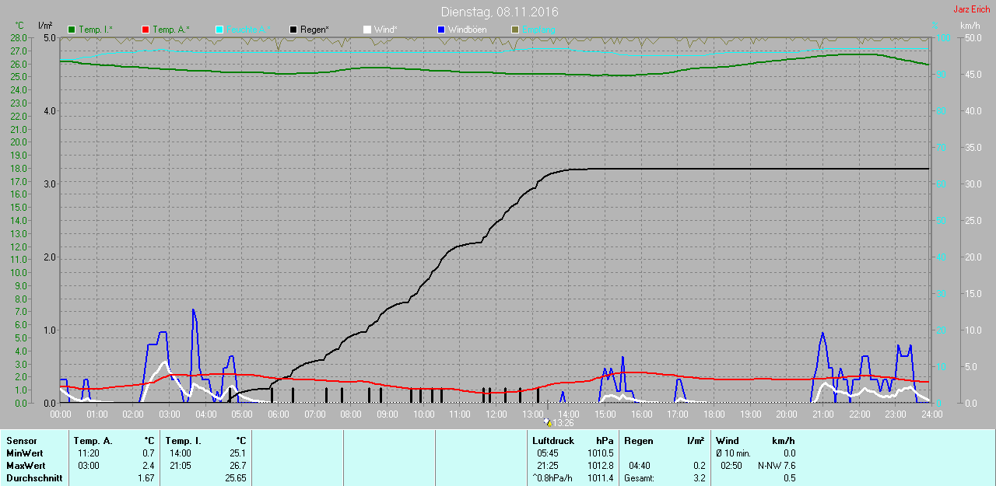The image size is (996, 486).
Task: Click the blue Windböen legend square
Action: click(441, 30)
